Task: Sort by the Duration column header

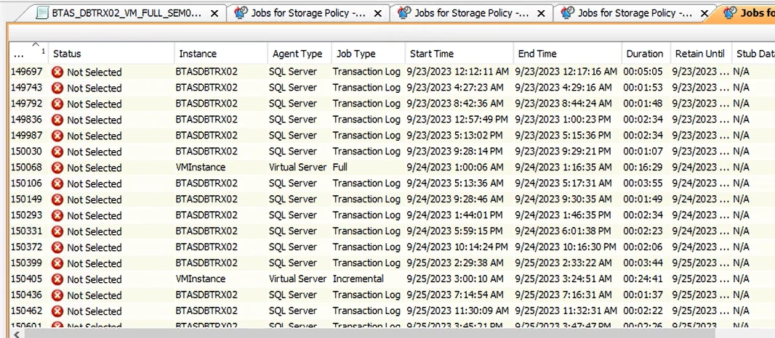Action: [x=645, y=54]
